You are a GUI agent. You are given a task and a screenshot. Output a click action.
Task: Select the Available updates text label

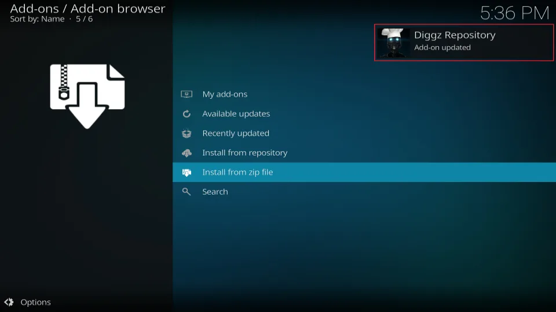(x=236, y=114)
